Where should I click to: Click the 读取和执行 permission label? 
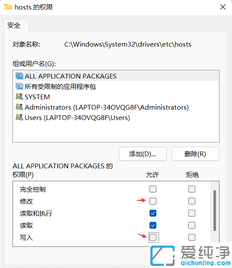(36, 214)
